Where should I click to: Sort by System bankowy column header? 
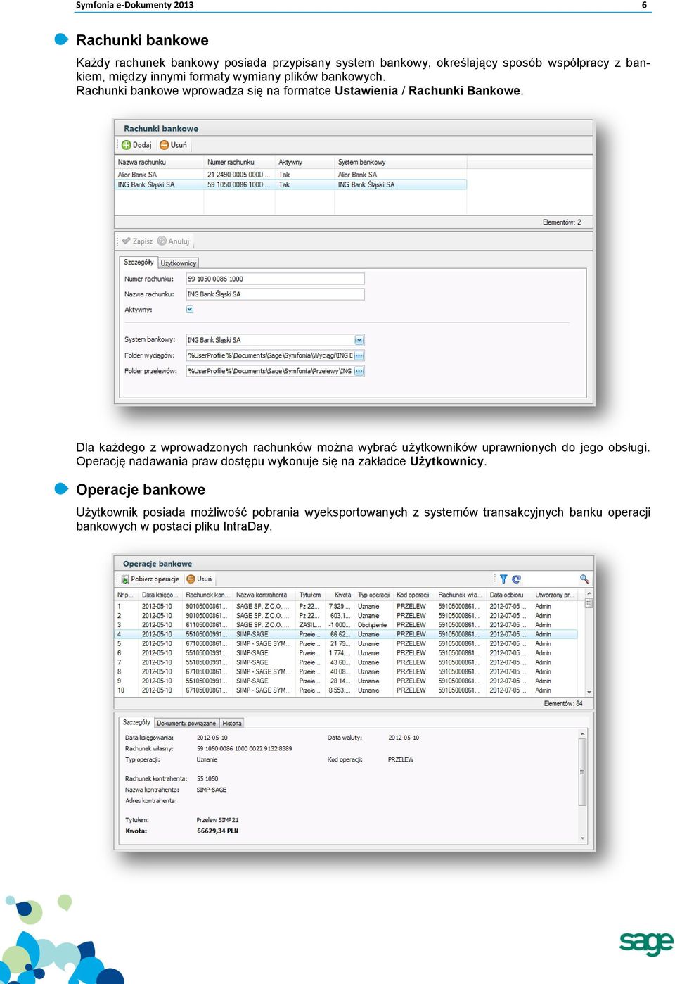coord(400,162)
